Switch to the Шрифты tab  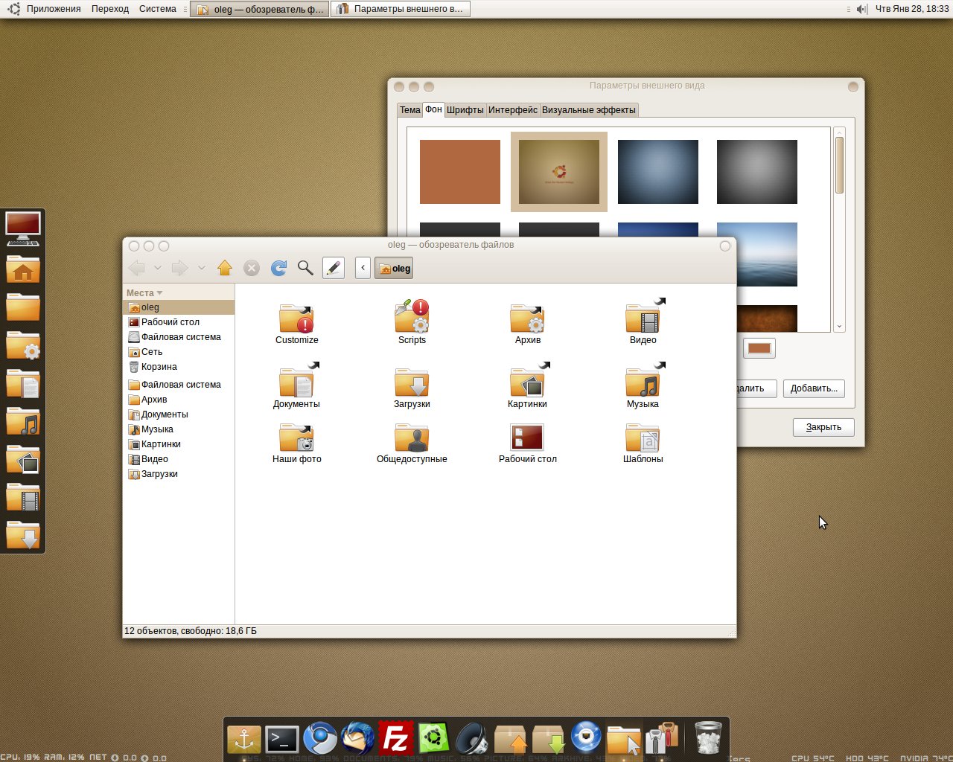point(465,110)
